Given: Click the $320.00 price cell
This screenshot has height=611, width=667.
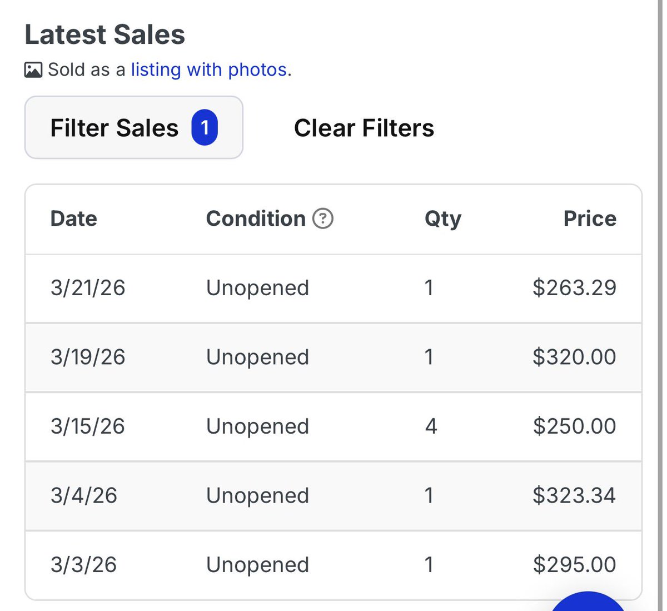Looking at the screenshot, I should point(574,357).
